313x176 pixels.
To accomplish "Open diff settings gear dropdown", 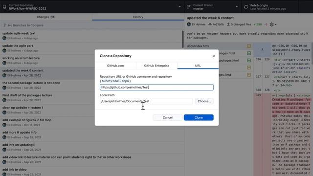I will click(273, 24).
